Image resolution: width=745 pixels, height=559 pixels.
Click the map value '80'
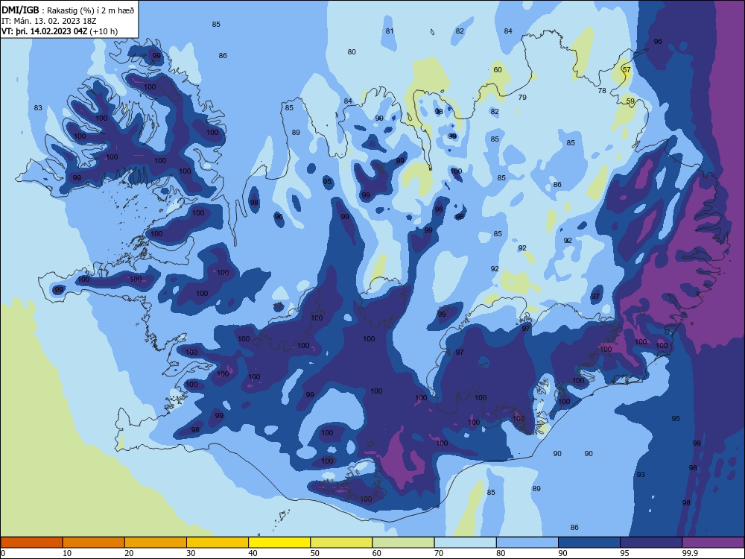tap(352, 52)
